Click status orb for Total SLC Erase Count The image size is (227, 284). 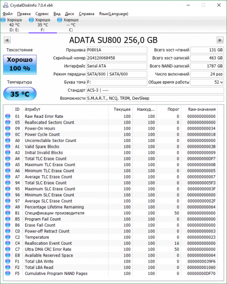pos(8,183)
